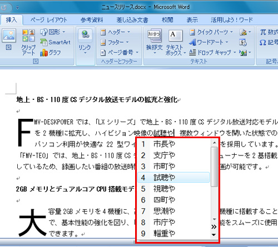The image size is (278, 247).
Task: Open the quick access toolbar customize arrow
Action: (18, 8)
